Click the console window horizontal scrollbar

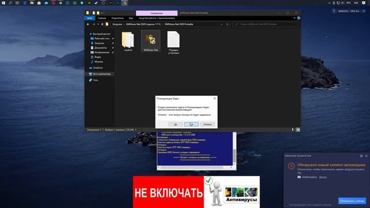(195, 168)
